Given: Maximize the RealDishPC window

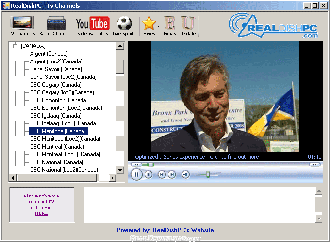Looking at the screenshot, I should coord(314,6).
